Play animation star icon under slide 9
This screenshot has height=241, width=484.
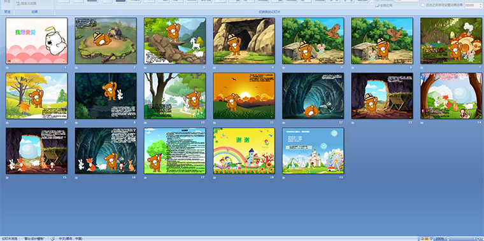76,122
